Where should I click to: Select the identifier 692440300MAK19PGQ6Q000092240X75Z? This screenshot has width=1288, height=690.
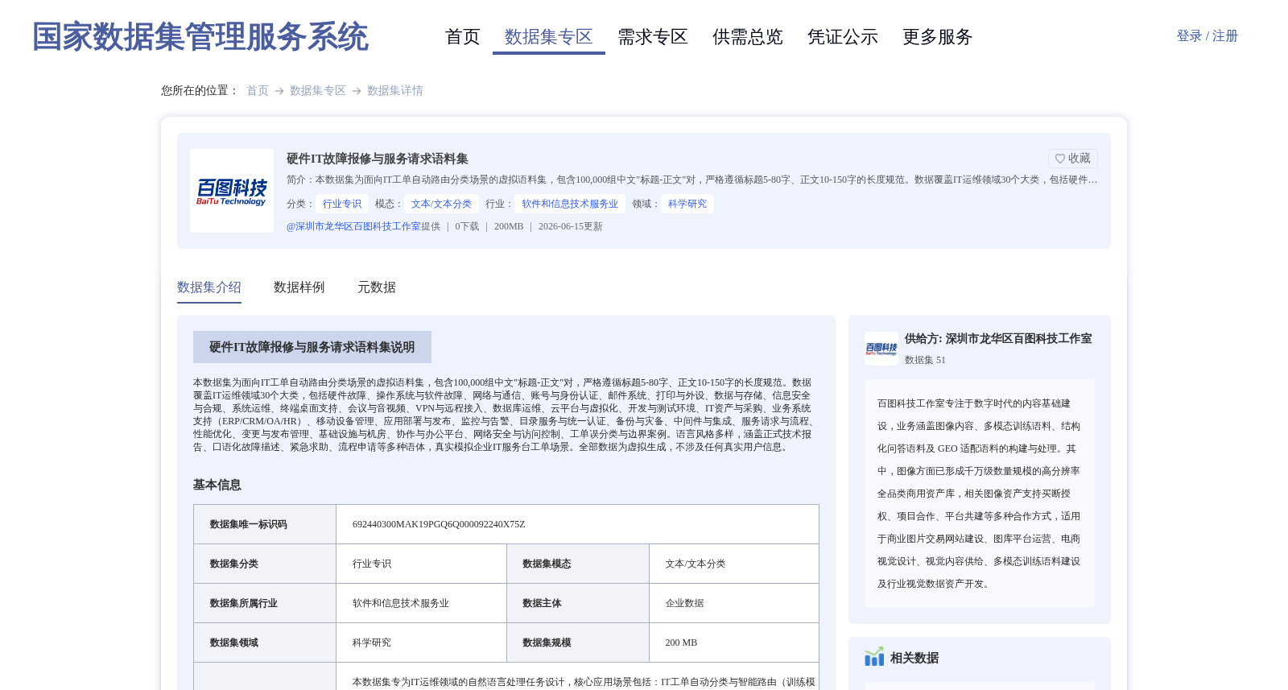pos(439,524)
